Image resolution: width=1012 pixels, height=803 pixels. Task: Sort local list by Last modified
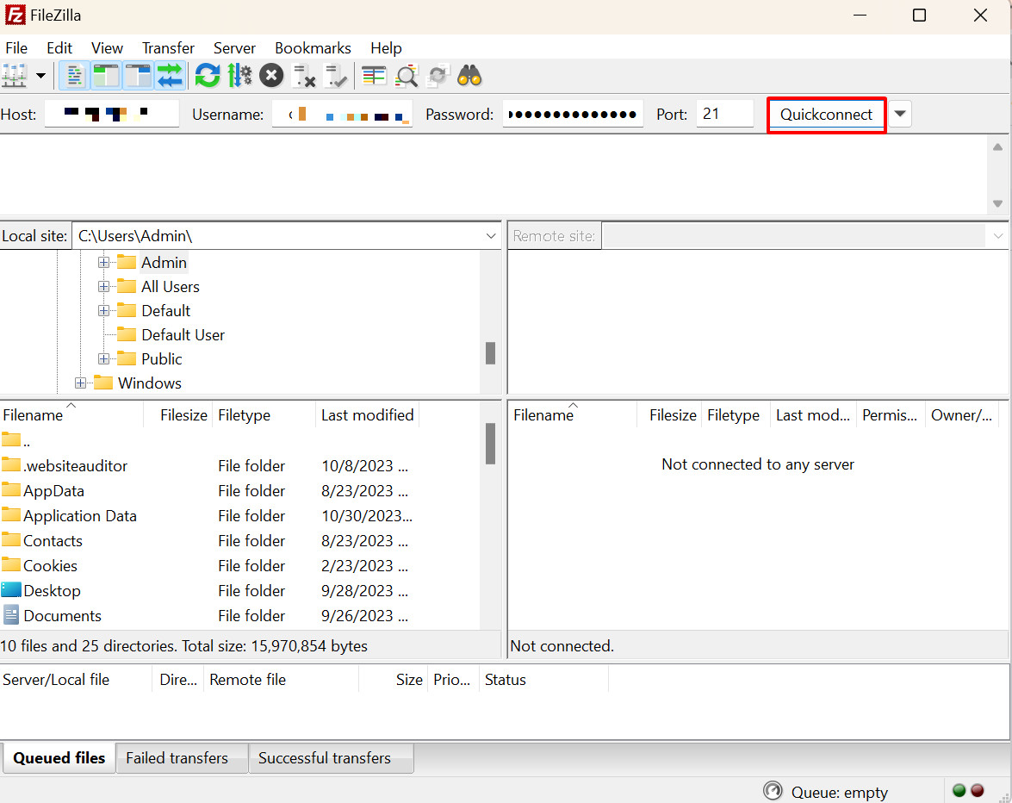tap(367, 415)
